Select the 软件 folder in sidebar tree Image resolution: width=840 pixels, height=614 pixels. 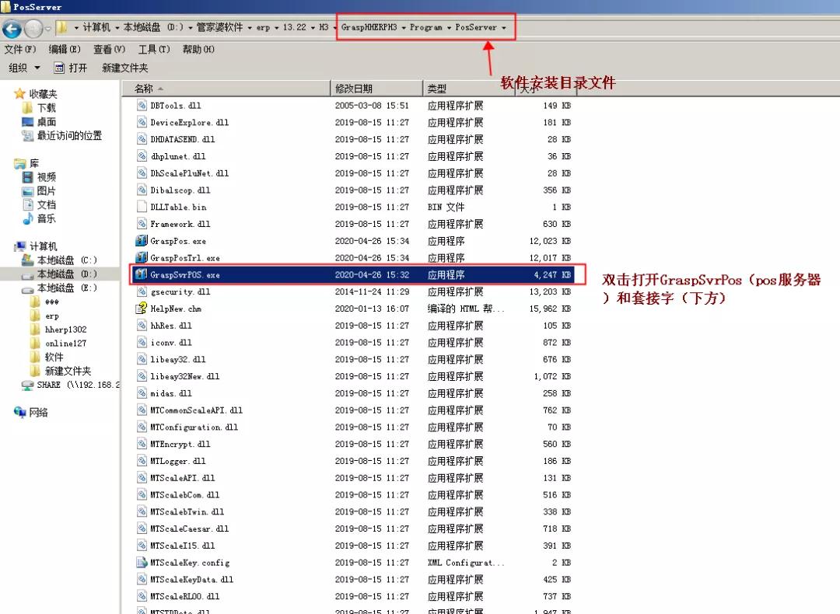54,357
